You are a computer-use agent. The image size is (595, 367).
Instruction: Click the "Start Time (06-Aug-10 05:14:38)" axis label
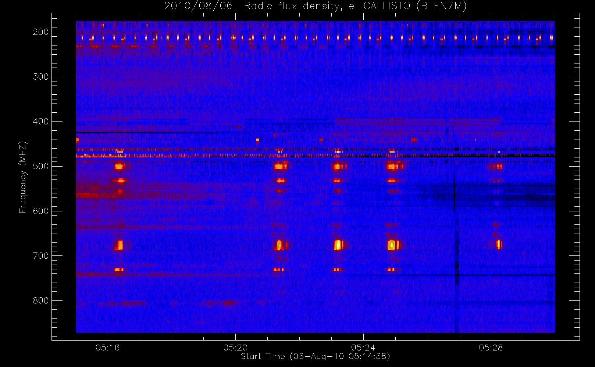[x=316, y=356]
